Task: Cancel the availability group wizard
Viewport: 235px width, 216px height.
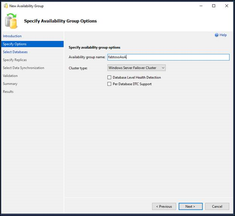Action: [217, 206]
